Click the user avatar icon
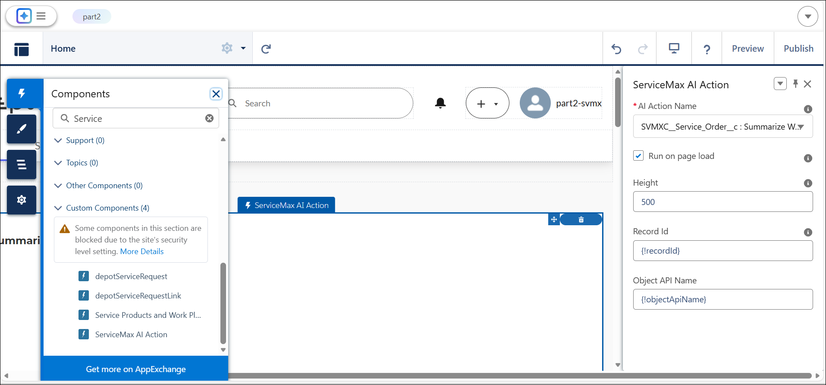The image size is (826, 385). pyautogui.click(x=535, y=103)
